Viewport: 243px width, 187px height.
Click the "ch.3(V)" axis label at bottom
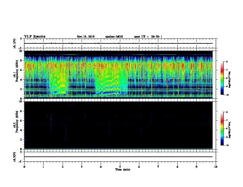(15, 157)
